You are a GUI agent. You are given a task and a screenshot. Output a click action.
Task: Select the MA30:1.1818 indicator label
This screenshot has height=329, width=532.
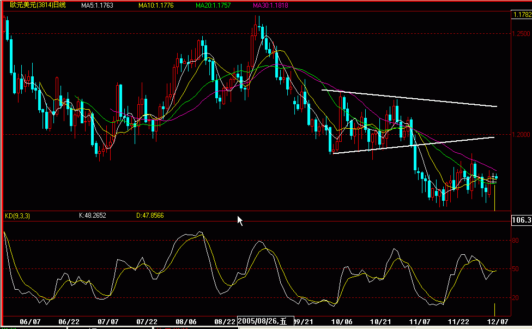[x=270, y=5]
